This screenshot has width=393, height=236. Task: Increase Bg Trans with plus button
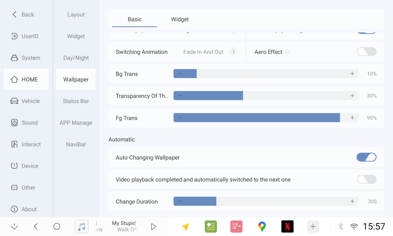pos(352,74)
